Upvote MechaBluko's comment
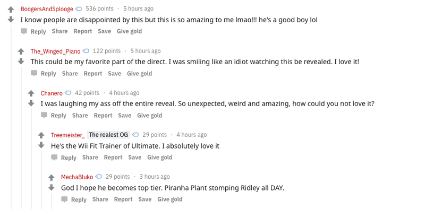 coord(52,177)
